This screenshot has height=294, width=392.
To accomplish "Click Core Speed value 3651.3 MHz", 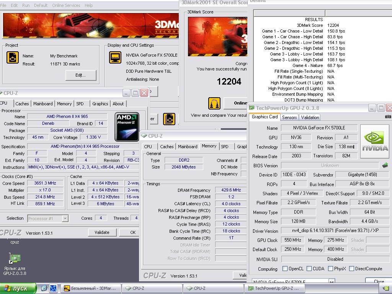I will (45, 183).
